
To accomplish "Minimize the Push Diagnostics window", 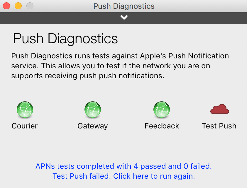I will coord(18,6).
